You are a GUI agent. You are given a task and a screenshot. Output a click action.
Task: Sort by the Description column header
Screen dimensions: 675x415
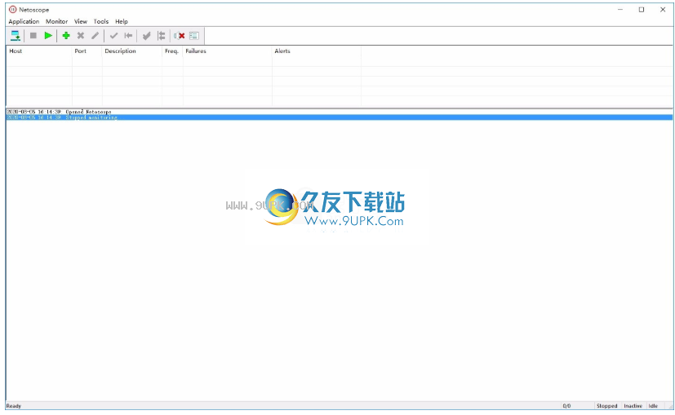[x=131, y=51]
